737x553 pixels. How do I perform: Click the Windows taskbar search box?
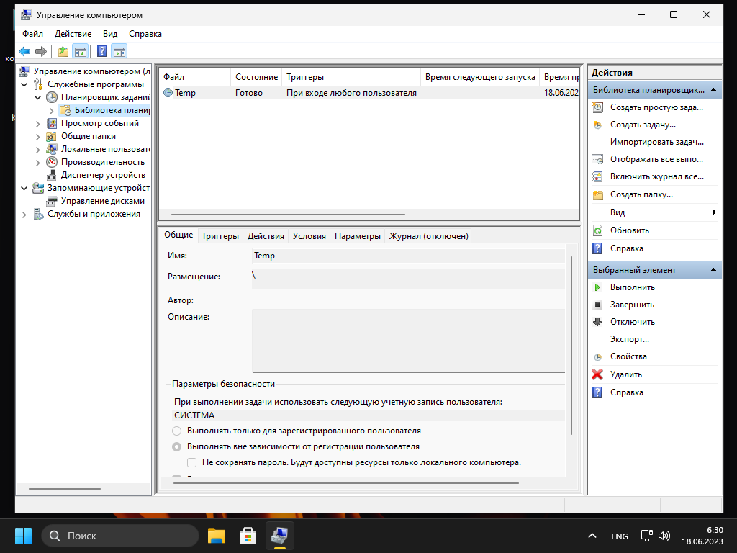click(120, 536)
